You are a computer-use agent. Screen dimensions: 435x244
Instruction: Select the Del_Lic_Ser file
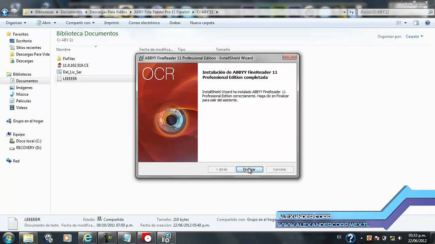[x=72, y=72]
